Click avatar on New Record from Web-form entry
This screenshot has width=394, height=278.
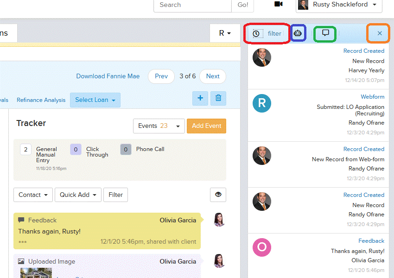tap(262, 156)
